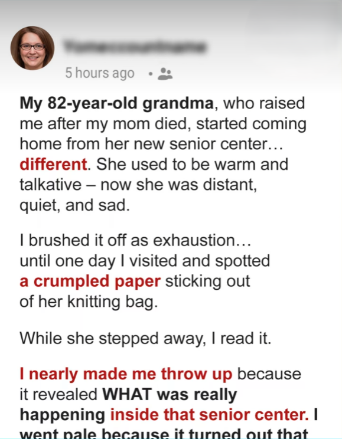
Task: Click the 'of her knitting bag.' line
Action: (89, 302)
